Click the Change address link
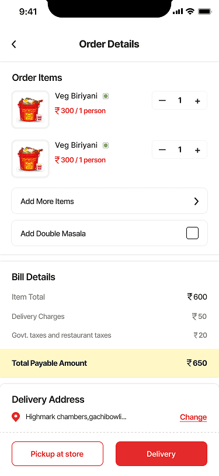This screenshot has width=219, height=476. pos(193,417)
